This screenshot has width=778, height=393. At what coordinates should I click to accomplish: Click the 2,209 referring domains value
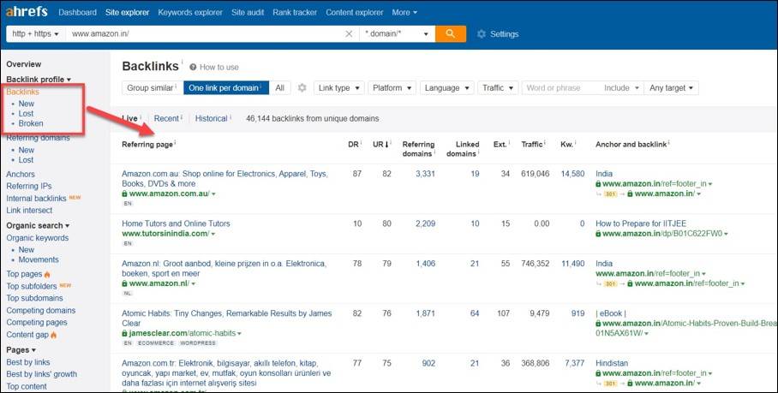click(425, 223)
